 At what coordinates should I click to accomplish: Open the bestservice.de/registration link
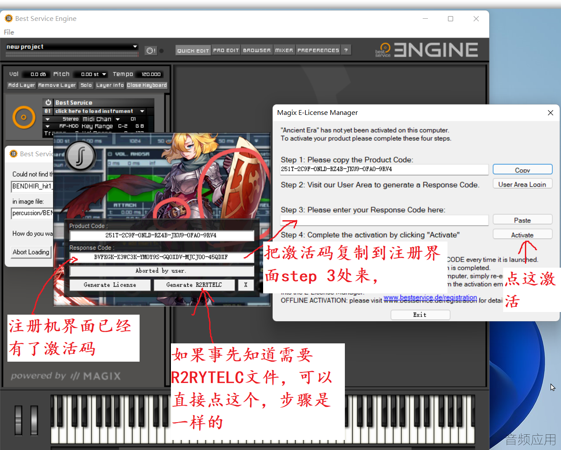point(430,297)
